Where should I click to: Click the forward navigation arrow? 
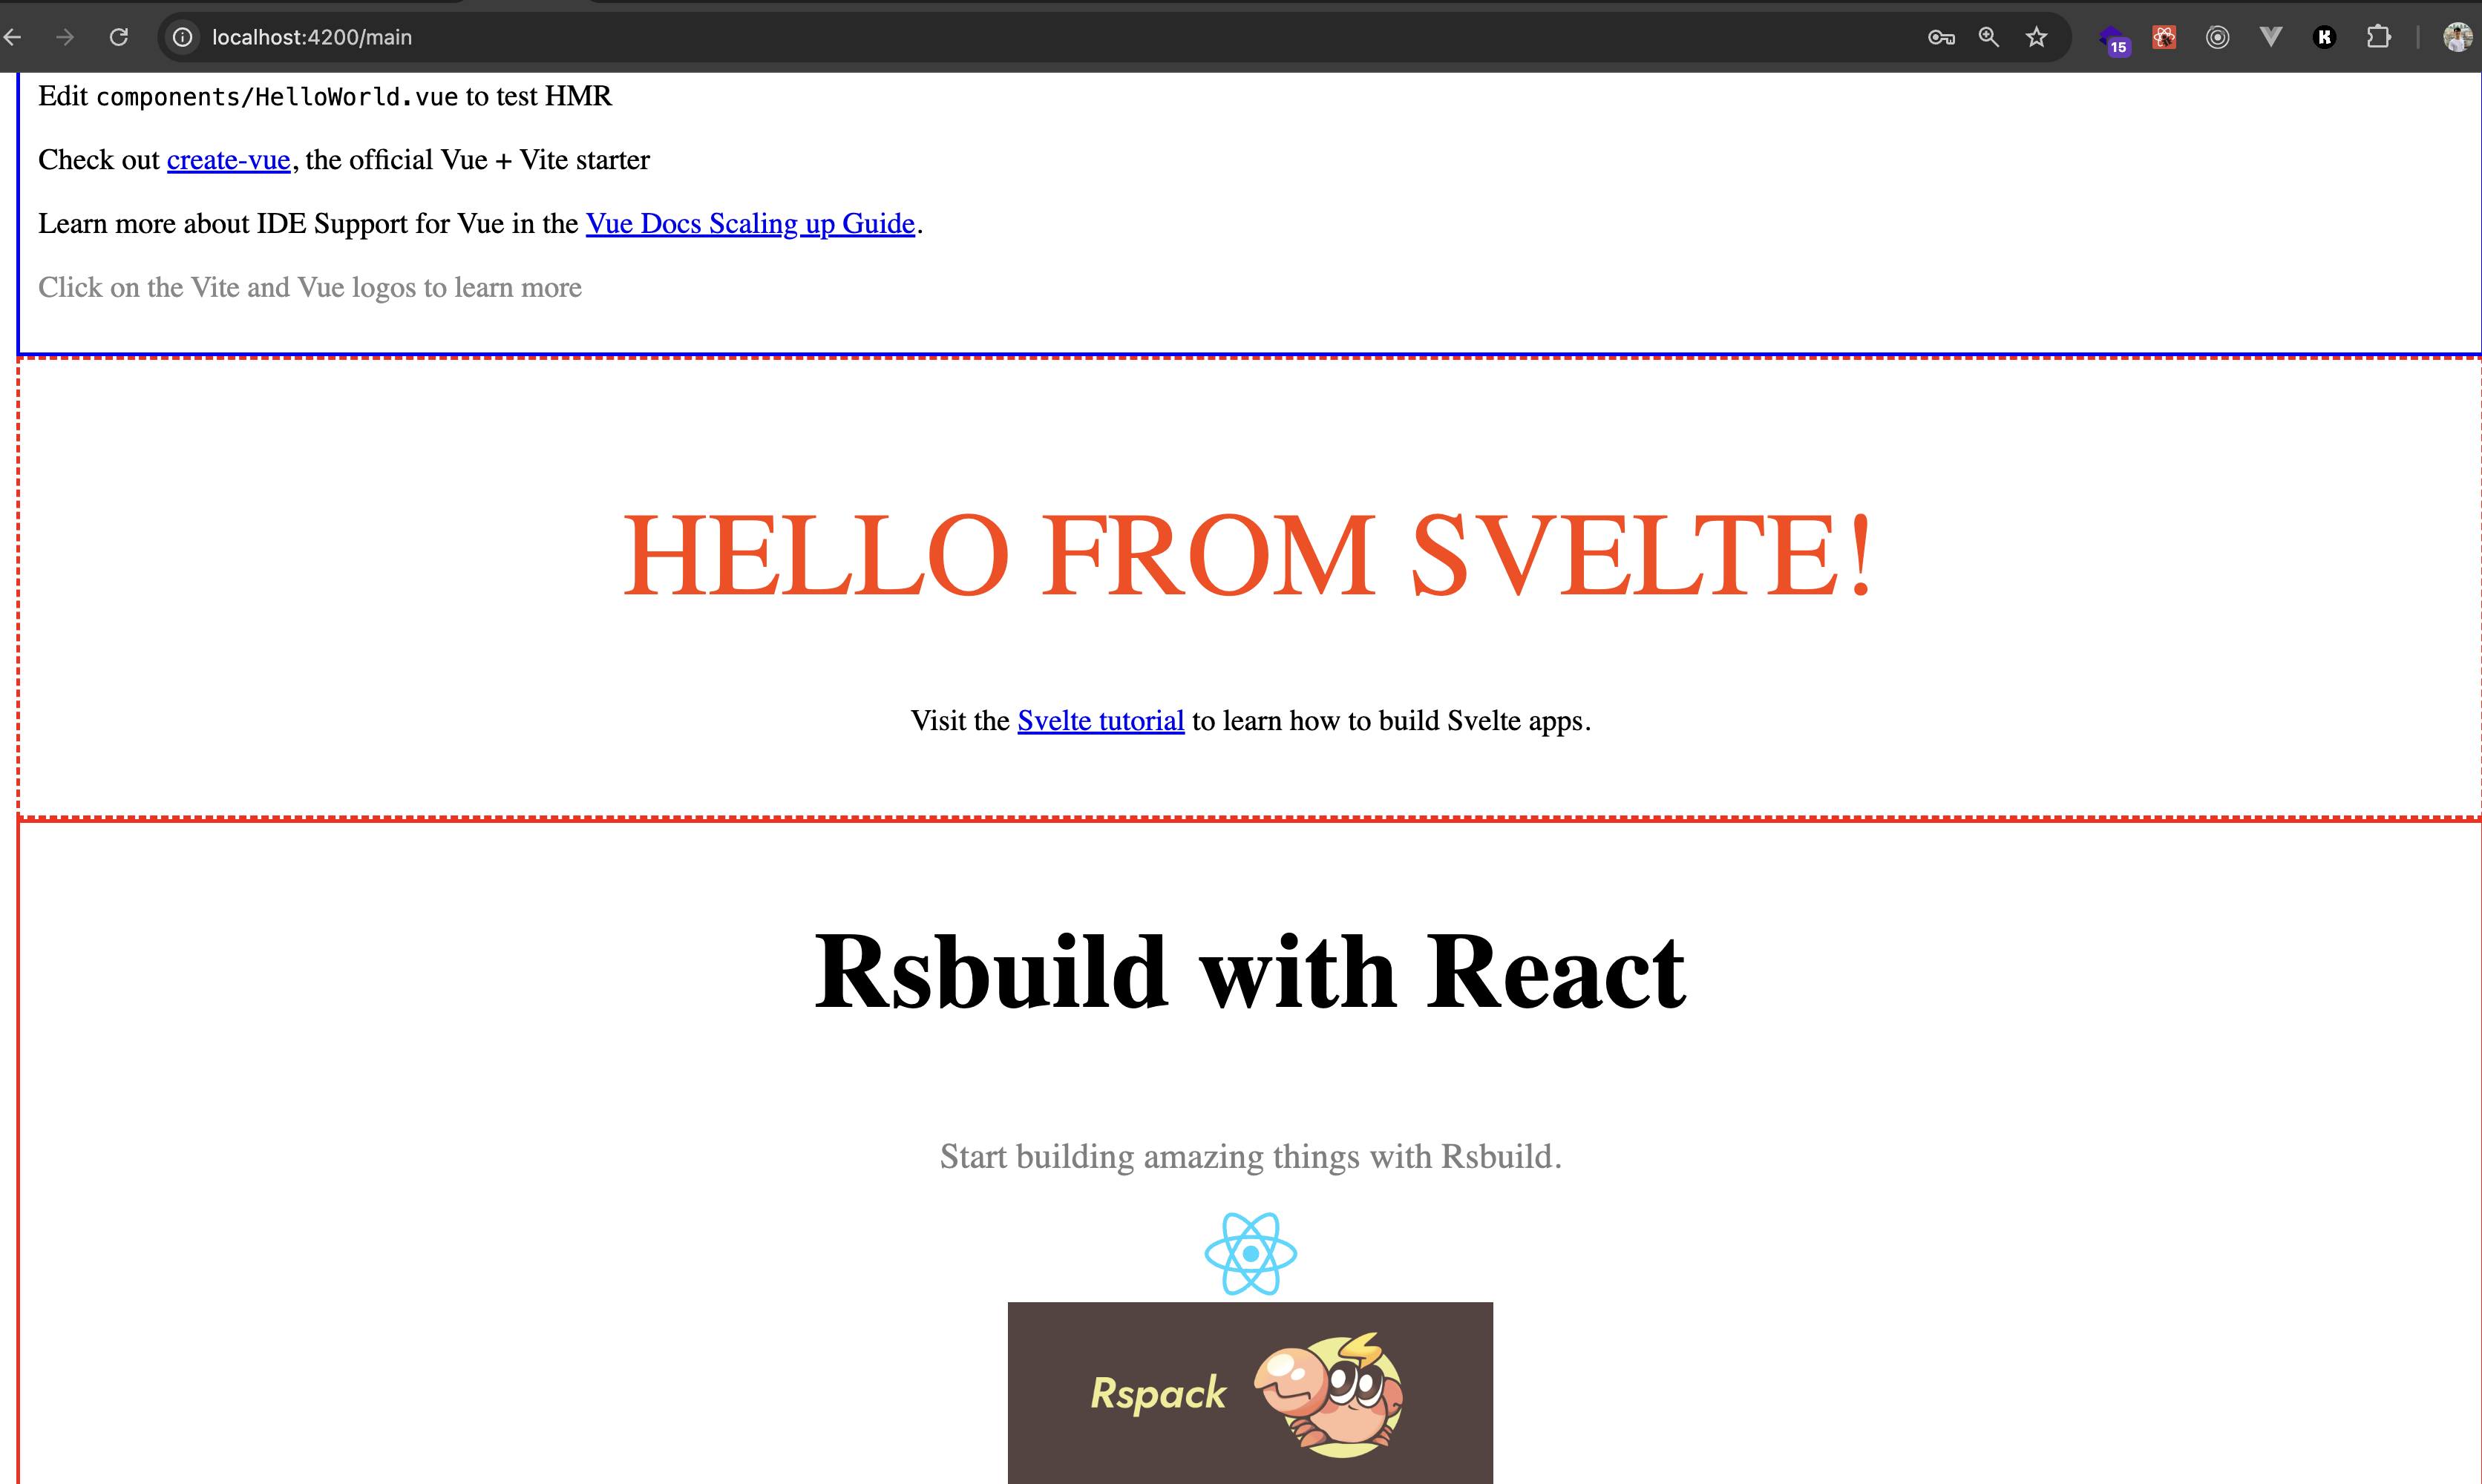pyautogui.click(x=65, y=37)
